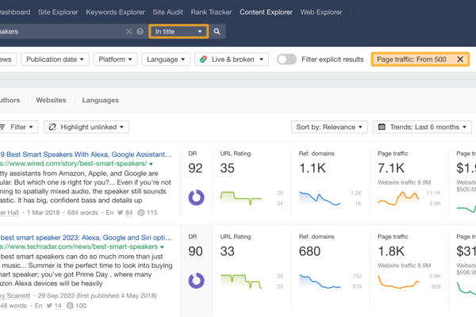The height and width of the screenshot is (317, 476).
Task: Click Pinterest icon on wired.com result
Action: click(141, 212)
